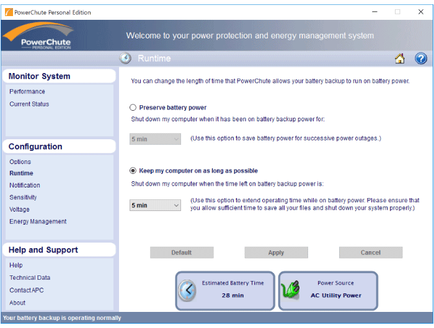Click the disabled 5 min preserve dropdown

coord(156,139)
